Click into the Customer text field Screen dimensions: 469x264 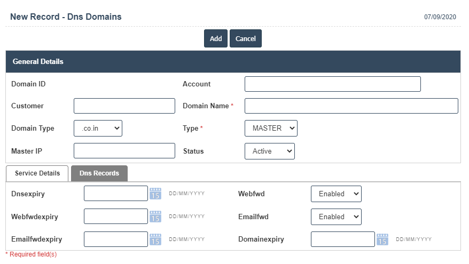coord(124,106)
